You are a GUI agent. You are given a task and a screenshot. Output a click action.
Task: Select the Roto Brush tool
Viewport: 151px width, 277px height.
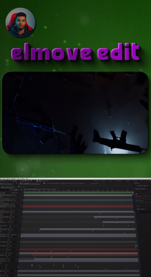(28, 181)
